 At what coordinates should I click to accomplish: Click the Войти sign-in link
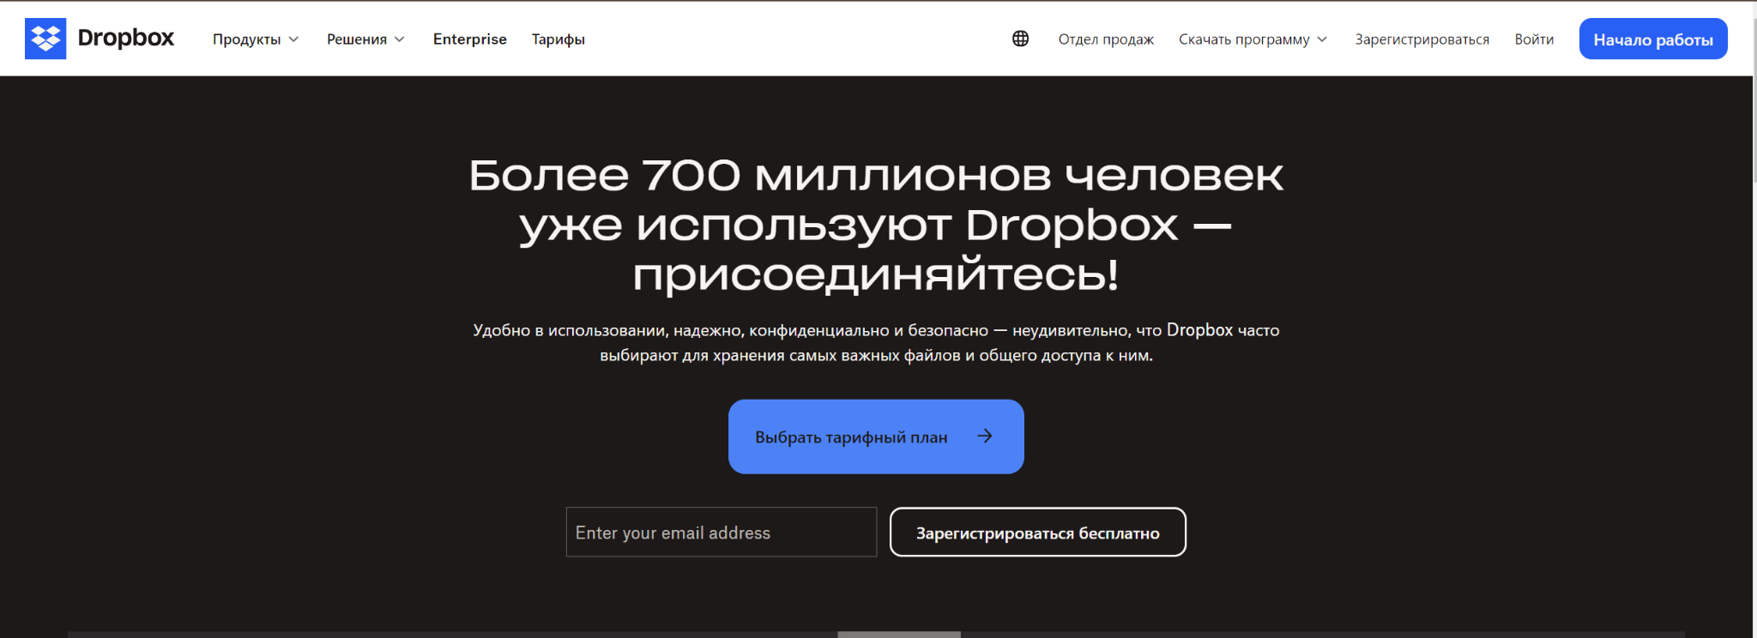click(1534, 39)
